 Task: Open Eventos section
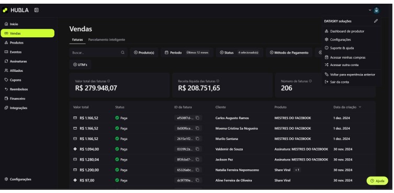[x=27, y=52]
